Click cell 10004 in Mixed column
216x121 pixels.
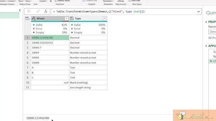[50, 53]
